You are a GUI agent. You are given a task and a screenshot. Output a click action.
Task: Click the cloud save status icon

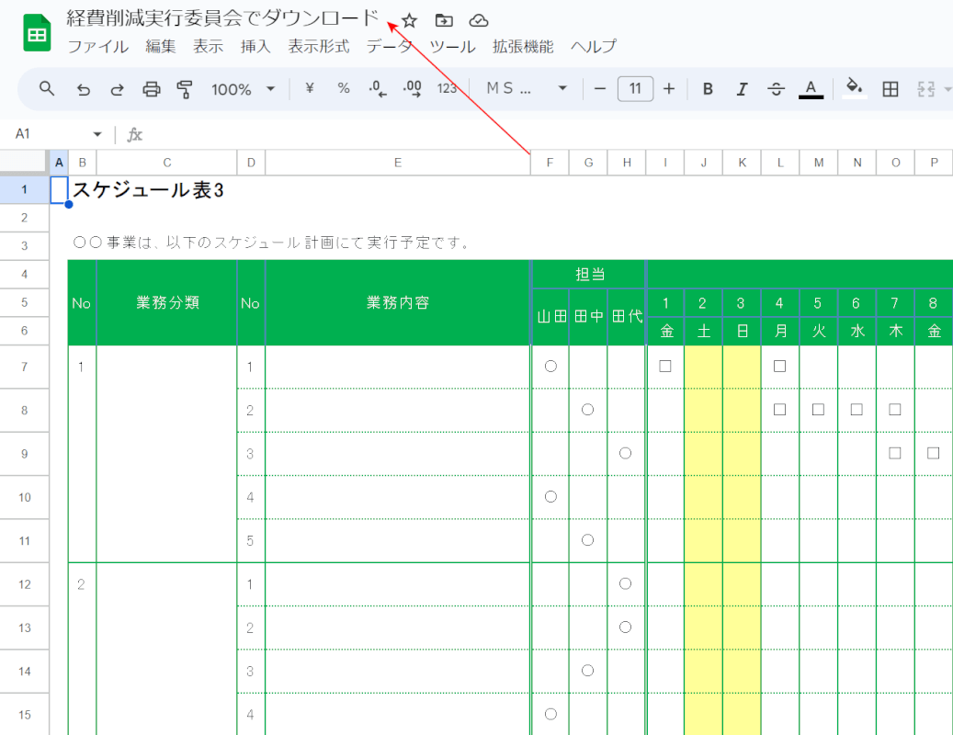coord(479,19)
